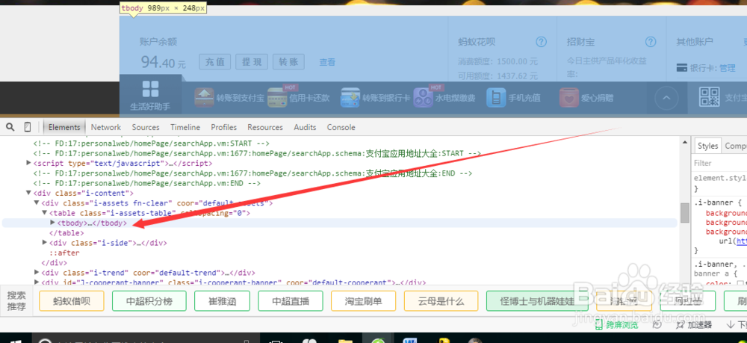Click the 转账到银行卡 icon
The width and height of the screenshot is (747, 343).
(350, 98)
